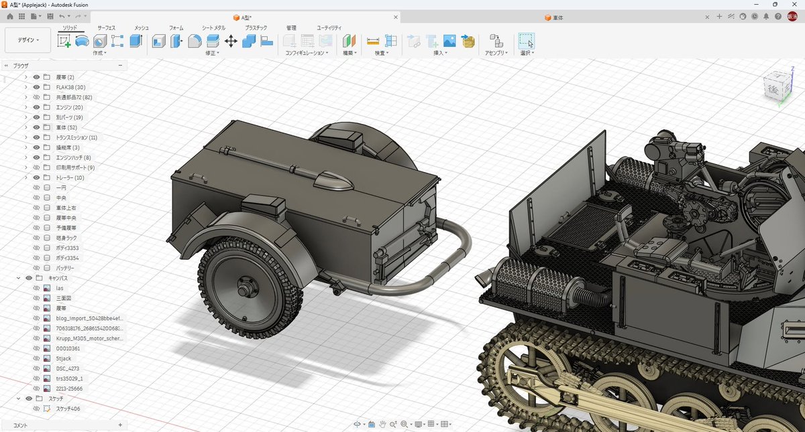Select the Assemble joint icon
The image size is (805, 432).
pyautogui.click(x=496, y=41)
